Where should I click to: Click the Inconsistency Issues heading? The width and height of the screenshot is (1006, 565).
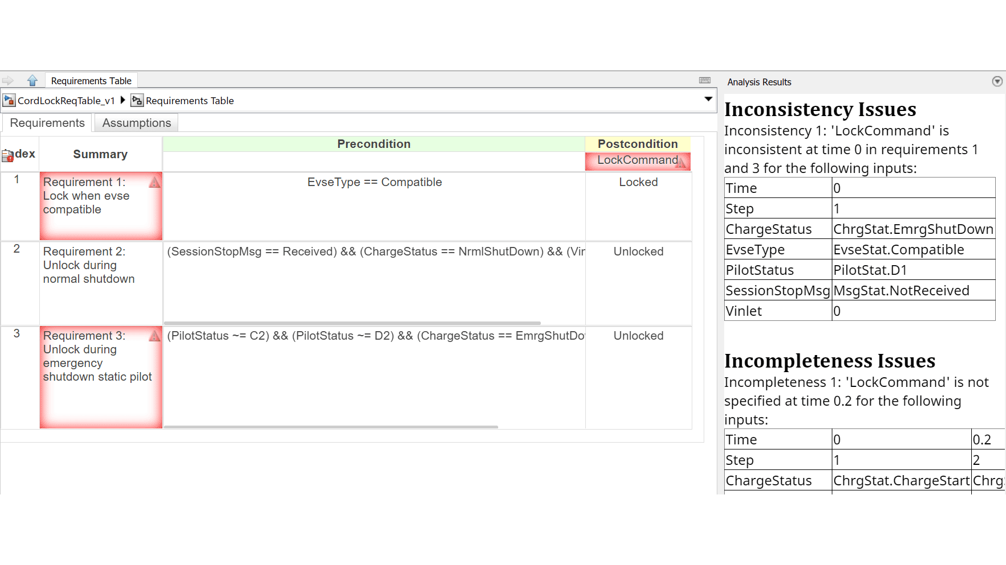click(820, 109)
